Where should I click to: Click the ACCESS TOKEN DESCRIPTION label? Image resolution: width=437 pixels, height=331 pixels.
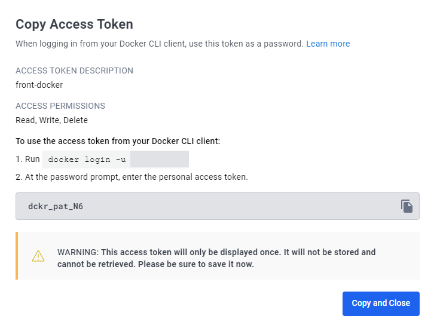tap(74, 71)
